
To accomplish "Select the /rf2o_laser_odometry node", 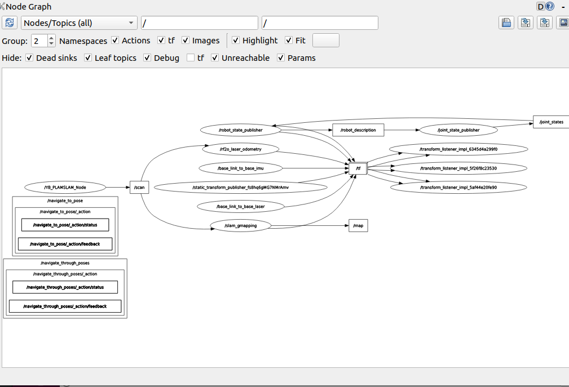I will click(241, 149).
